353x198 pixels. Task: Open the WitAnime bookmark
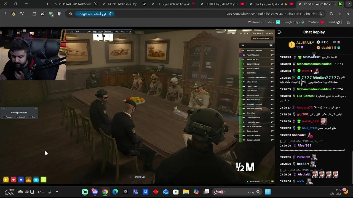click(264, 22)
